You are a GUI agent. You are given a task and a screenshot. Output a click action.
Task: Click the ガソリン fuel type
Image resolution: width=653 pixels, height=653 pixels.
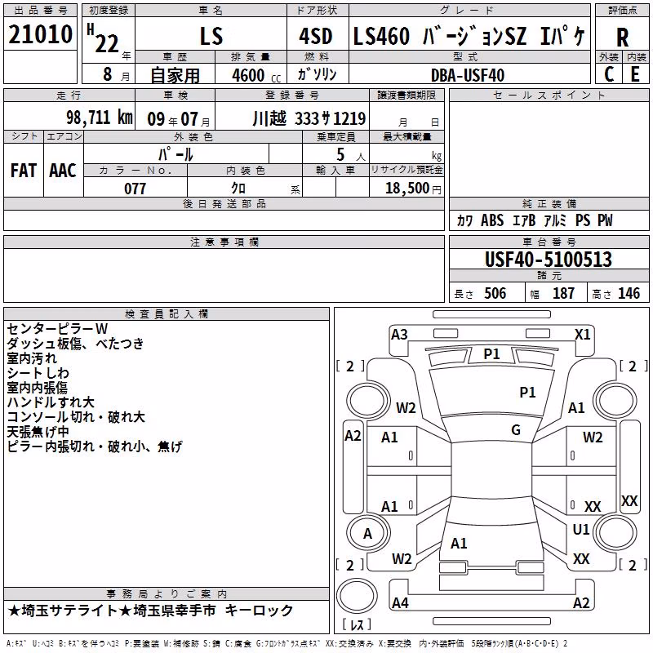tap(317, 74)
